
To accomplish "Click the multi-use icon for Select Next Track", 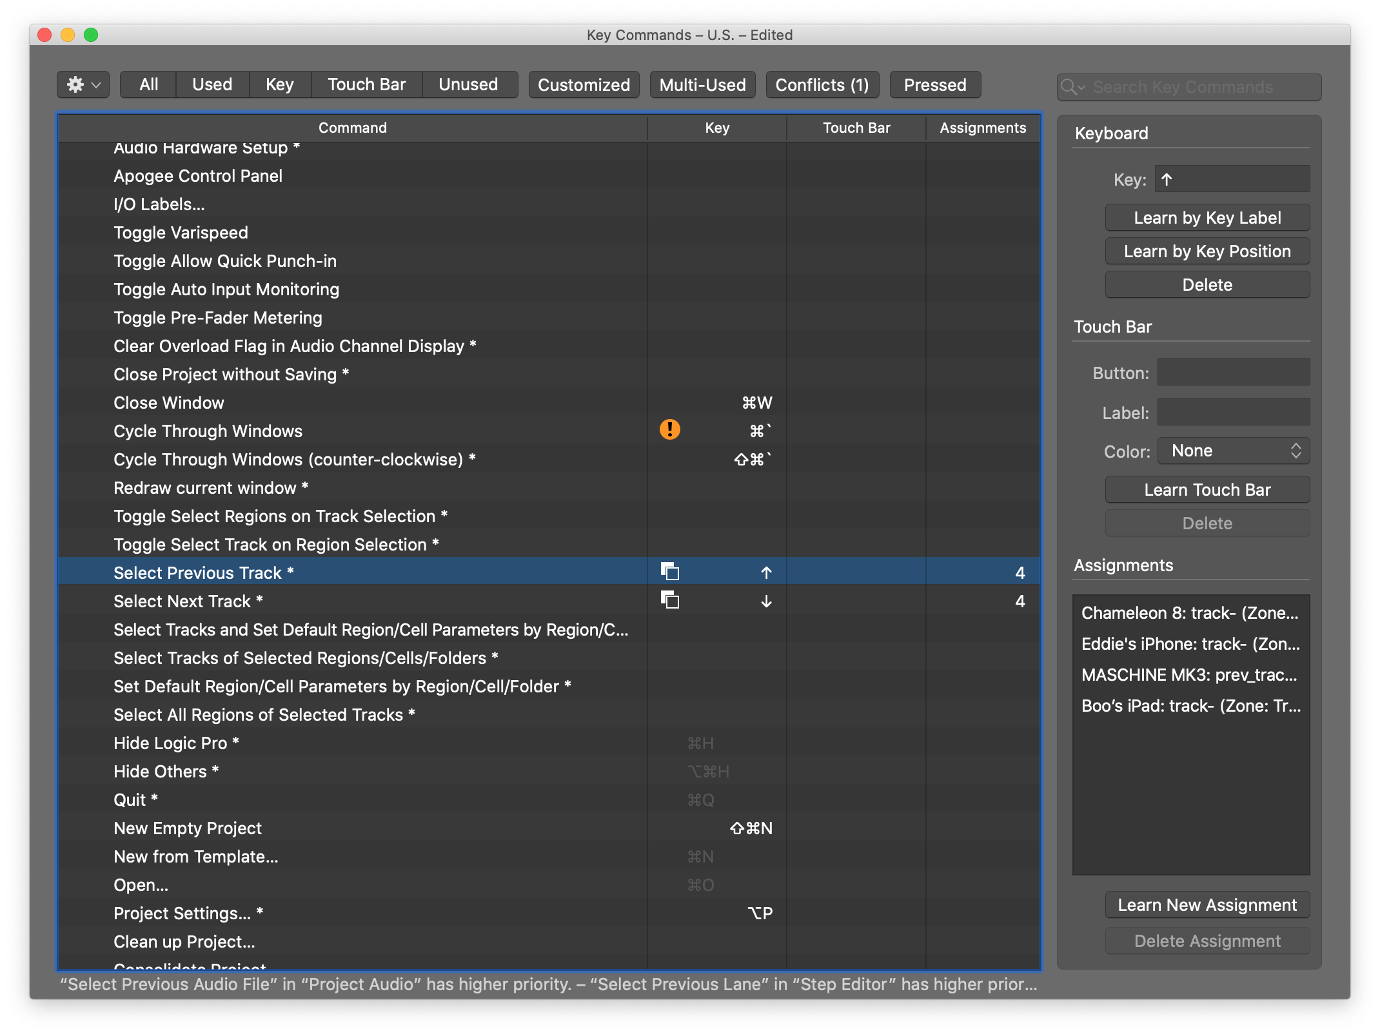I will (x=669, y=600).
